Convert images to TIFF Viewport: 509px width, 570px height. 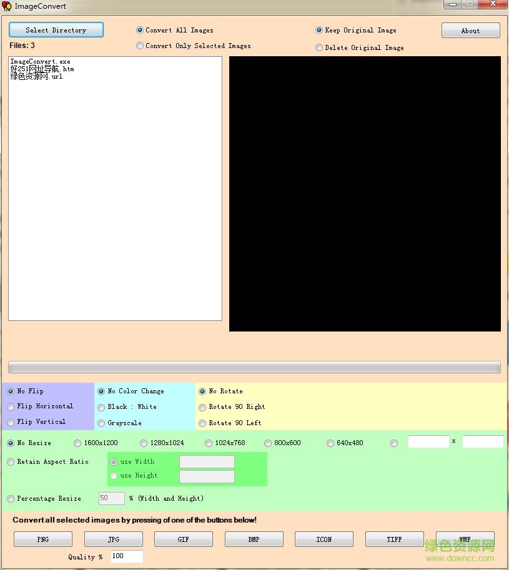[x=394, y=539]
